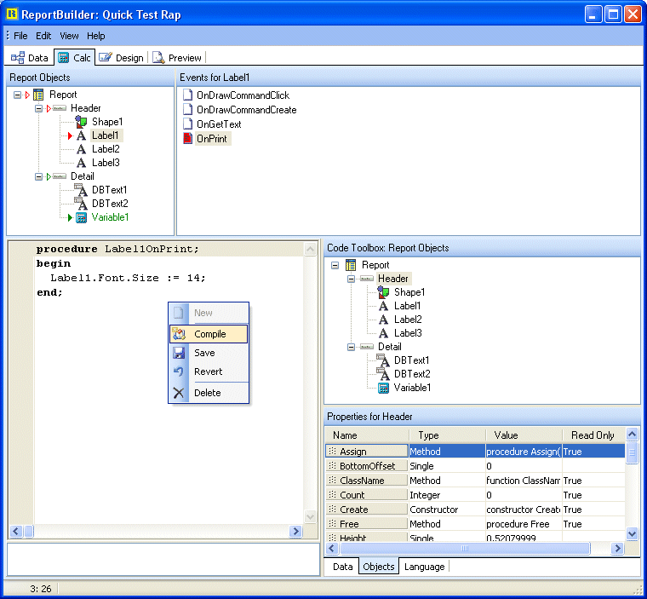Click the Compile icon in context menu
This screenshot has width=647, height=599.
[179, 334]
